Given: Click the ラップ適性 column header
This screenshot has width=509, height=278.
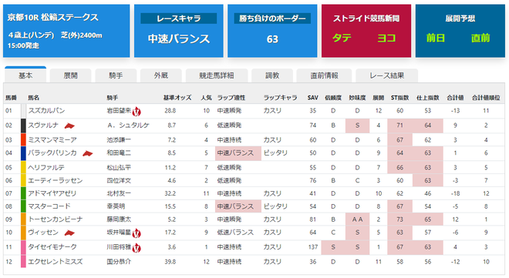Looking at the screenshot, I should (x=231, y=98).
